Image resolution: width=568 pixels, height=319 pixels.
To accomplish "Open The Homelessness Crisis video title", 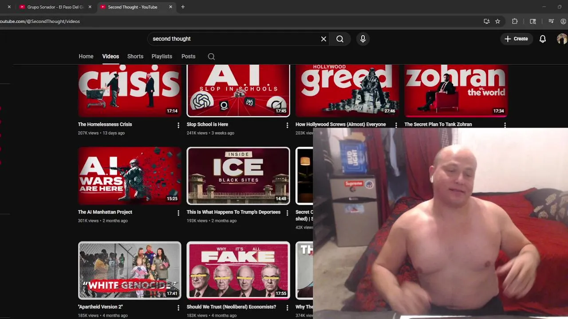I will pyautogui.click(x=105, y=124).
